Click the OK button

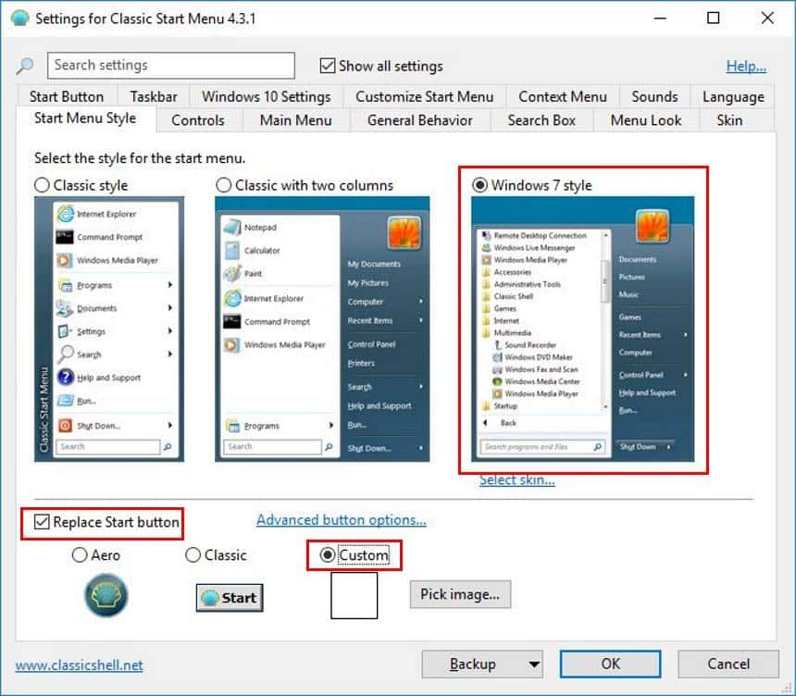(610, 664)
